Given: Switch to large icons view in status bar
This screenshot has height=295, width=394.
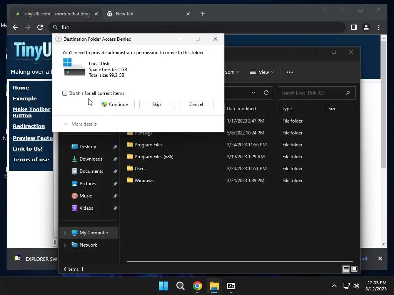Looking at the screenshot, I should click(x=354, y=269).
